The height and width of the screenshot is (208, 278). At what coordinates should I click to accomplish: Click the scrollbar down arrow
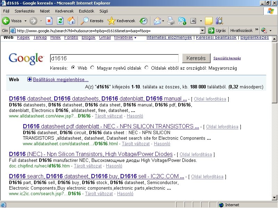click(275, 198)
